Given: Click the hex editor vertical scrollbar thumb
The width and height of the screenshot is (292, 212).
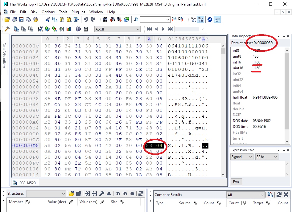Looking at the screenshot, I should click(x=223, y=51).
